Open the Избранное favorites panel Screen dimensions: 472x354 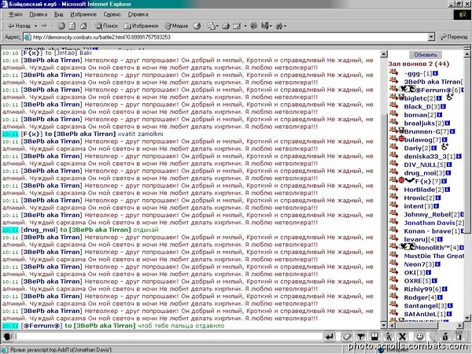[x=141, y=26]
